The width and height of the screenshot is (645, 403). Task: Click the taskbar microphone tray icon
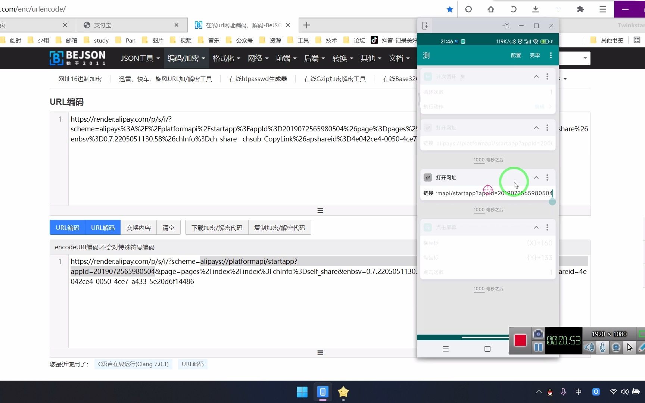point(563,392)
